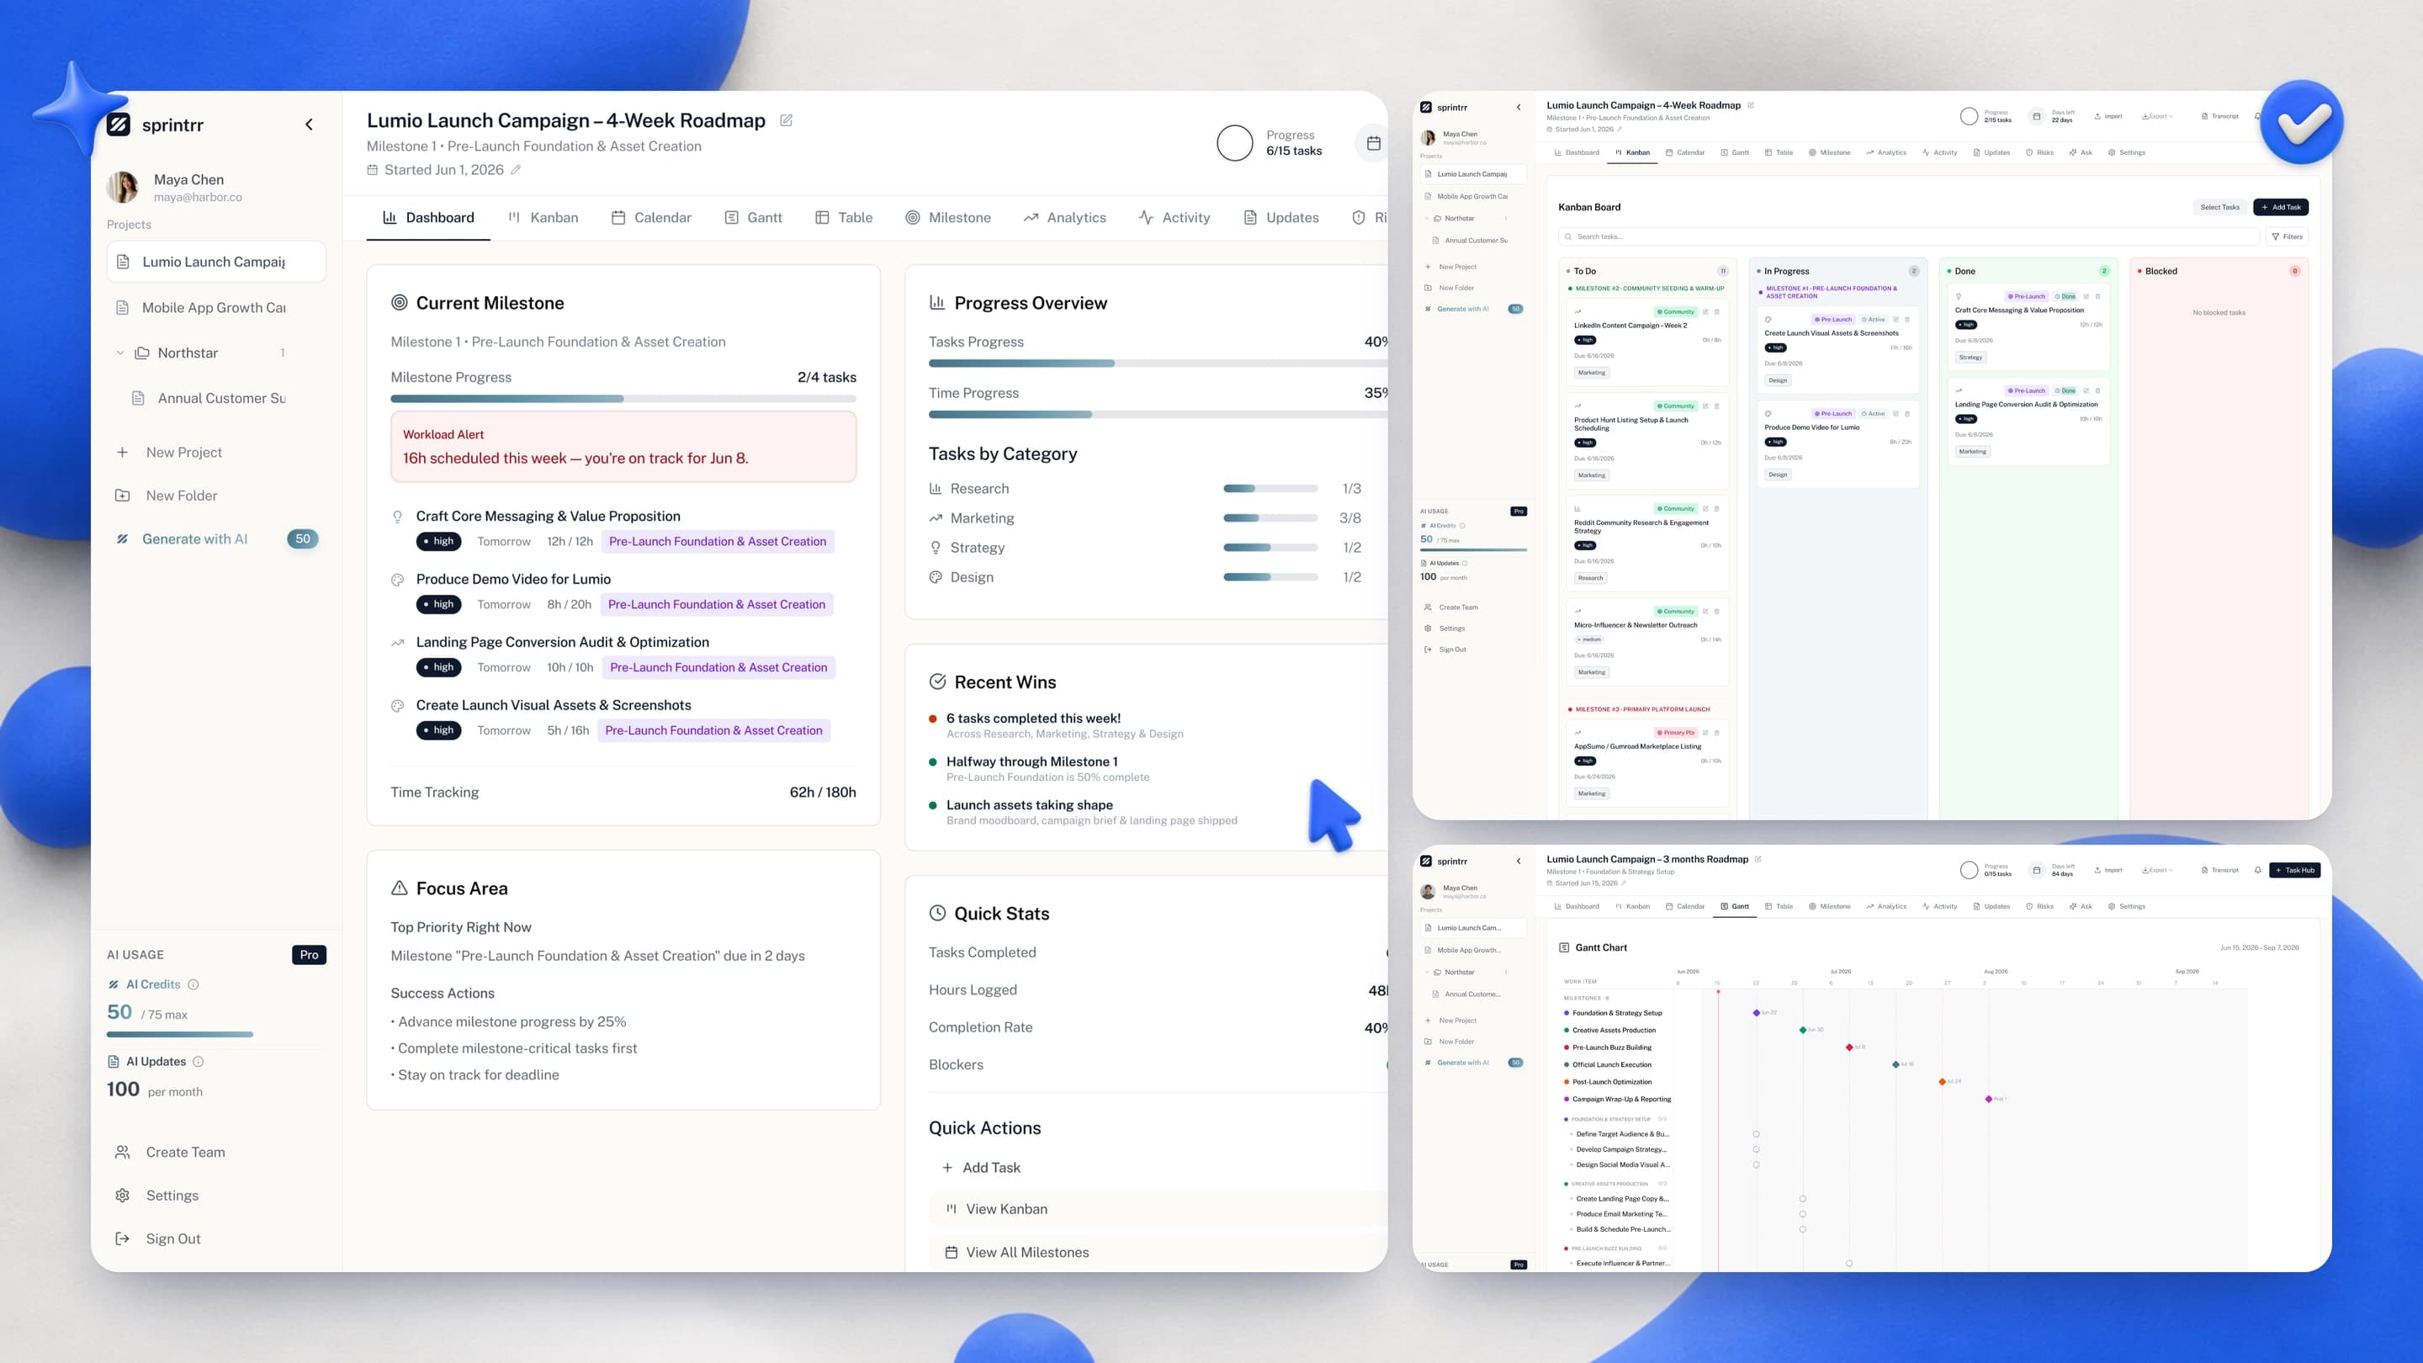Screen dimensions: 2423x1363
Task: Click the AI Updates info icon in Dashboard window
Action: pyautogui.click(x=198, y=1062)
